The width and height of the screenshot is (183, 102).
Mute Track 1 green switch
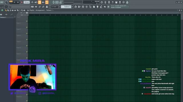pyautogui.click(x=27, y=21)
